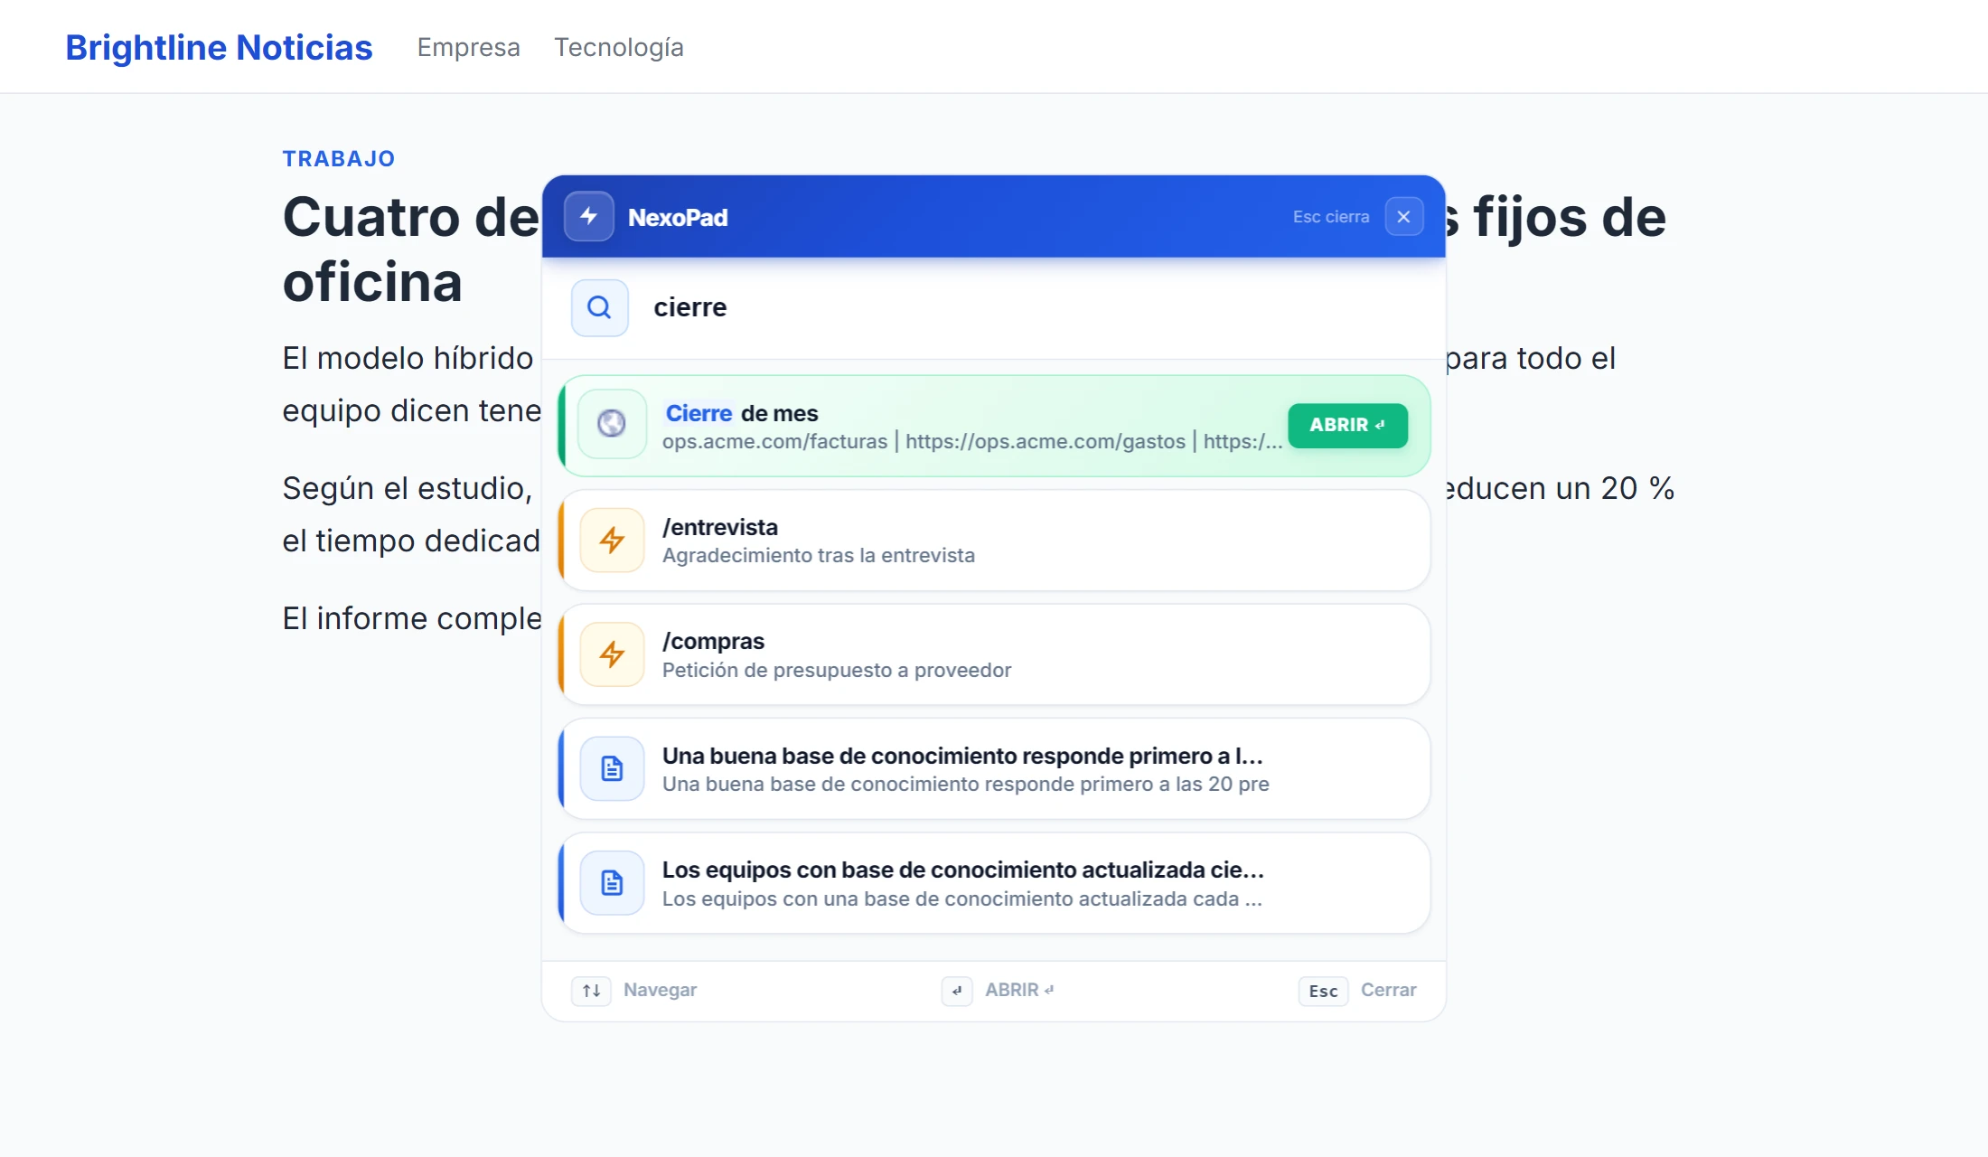Screen dimensions: 1988x1157
Task: Choose the /compras snippet
Action: click(994, 654)
